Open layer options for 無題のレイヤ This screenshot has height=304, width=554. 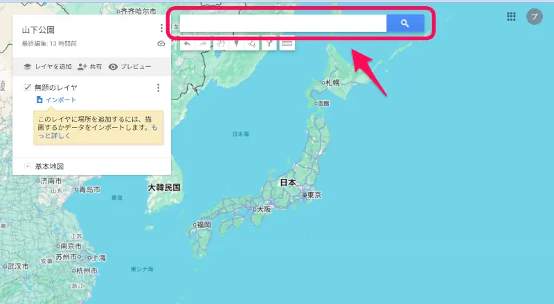pyautogui.click(x=159, y=88)
